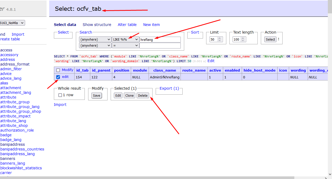Click the Clone button

[x=130, y=95]
